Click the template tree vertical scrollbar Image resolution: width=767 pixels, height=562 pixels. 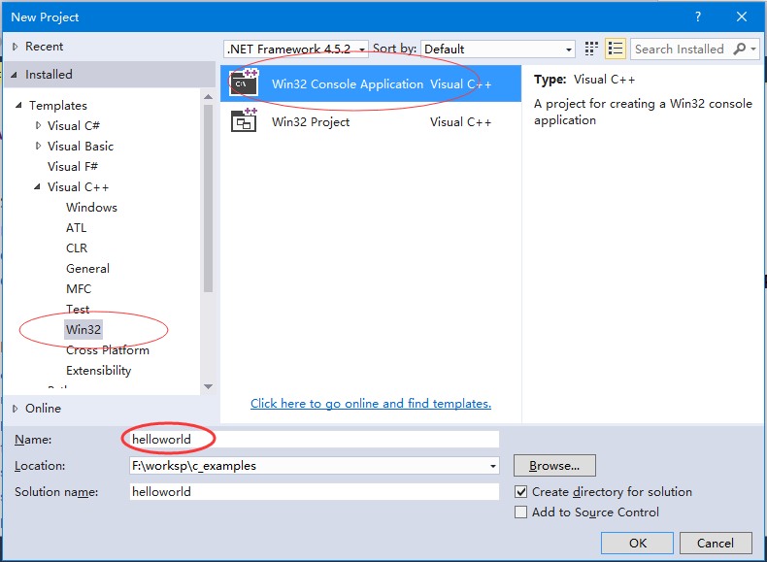[x=208, y=194]
